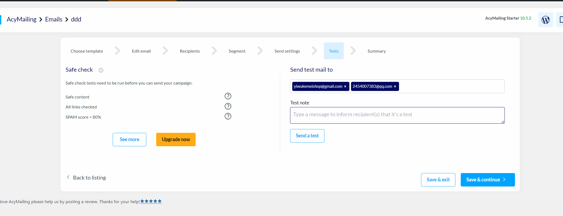Click Save & continue button
Viewport: 563px width, 216px height.
click(487, 180)
